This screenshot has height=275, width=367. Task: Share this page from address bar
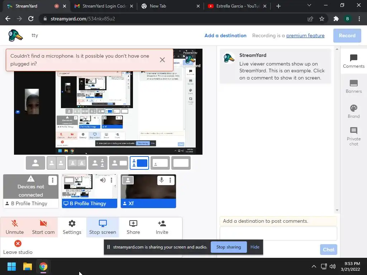click(310, 19)
